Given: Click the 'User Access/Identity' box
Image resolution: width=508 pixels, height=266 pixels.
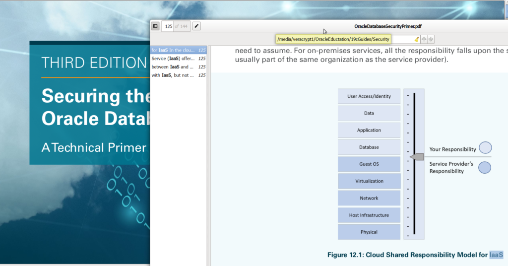Looking at the screenshot, I should pyautogui.click(x=369, y=96).
